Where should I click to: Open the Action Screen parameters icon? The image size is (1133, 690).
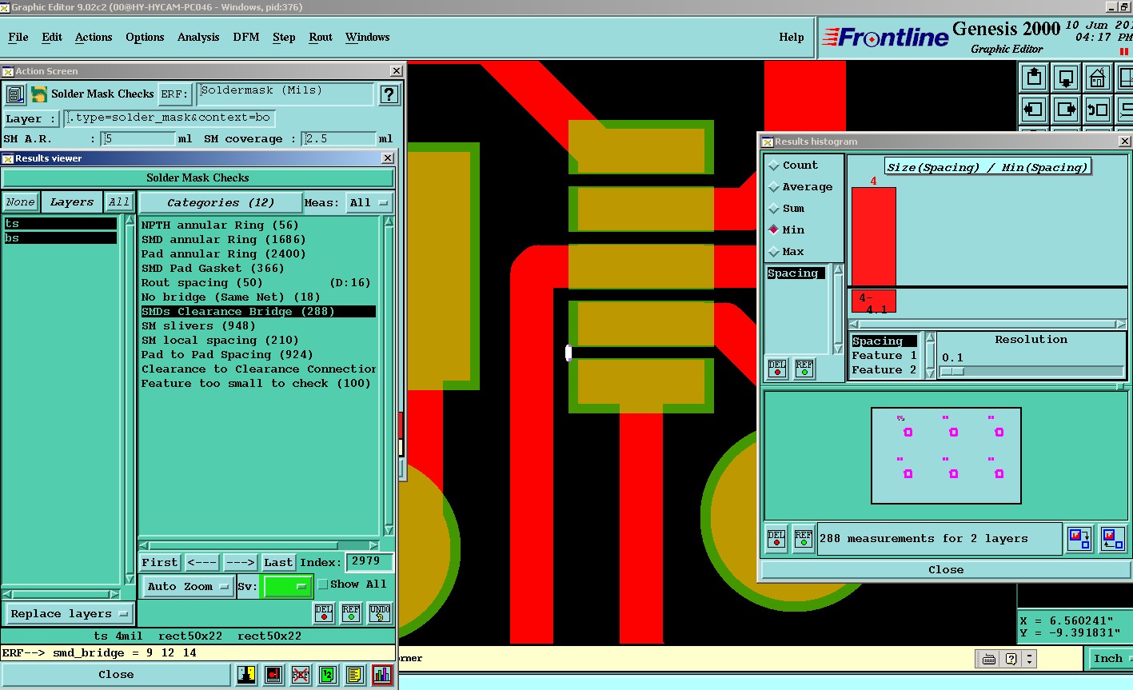[x=14, y=94]
